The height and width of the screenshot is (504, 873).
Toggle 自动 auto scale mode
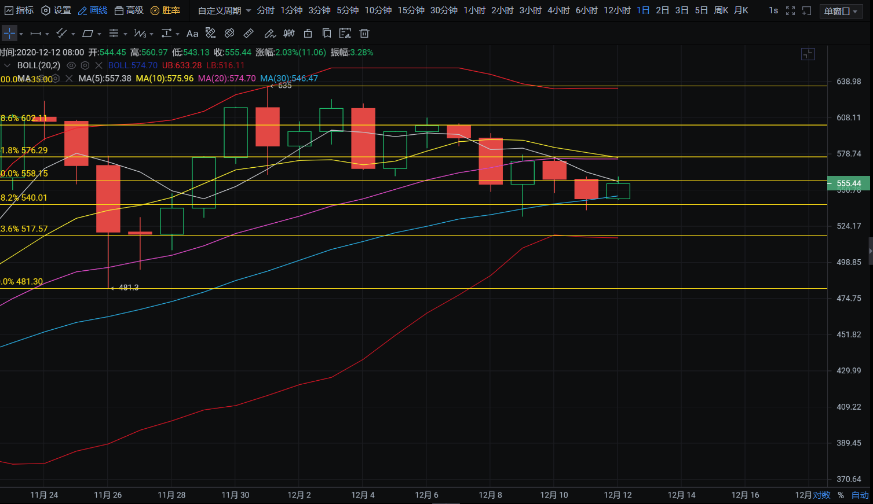860,495
